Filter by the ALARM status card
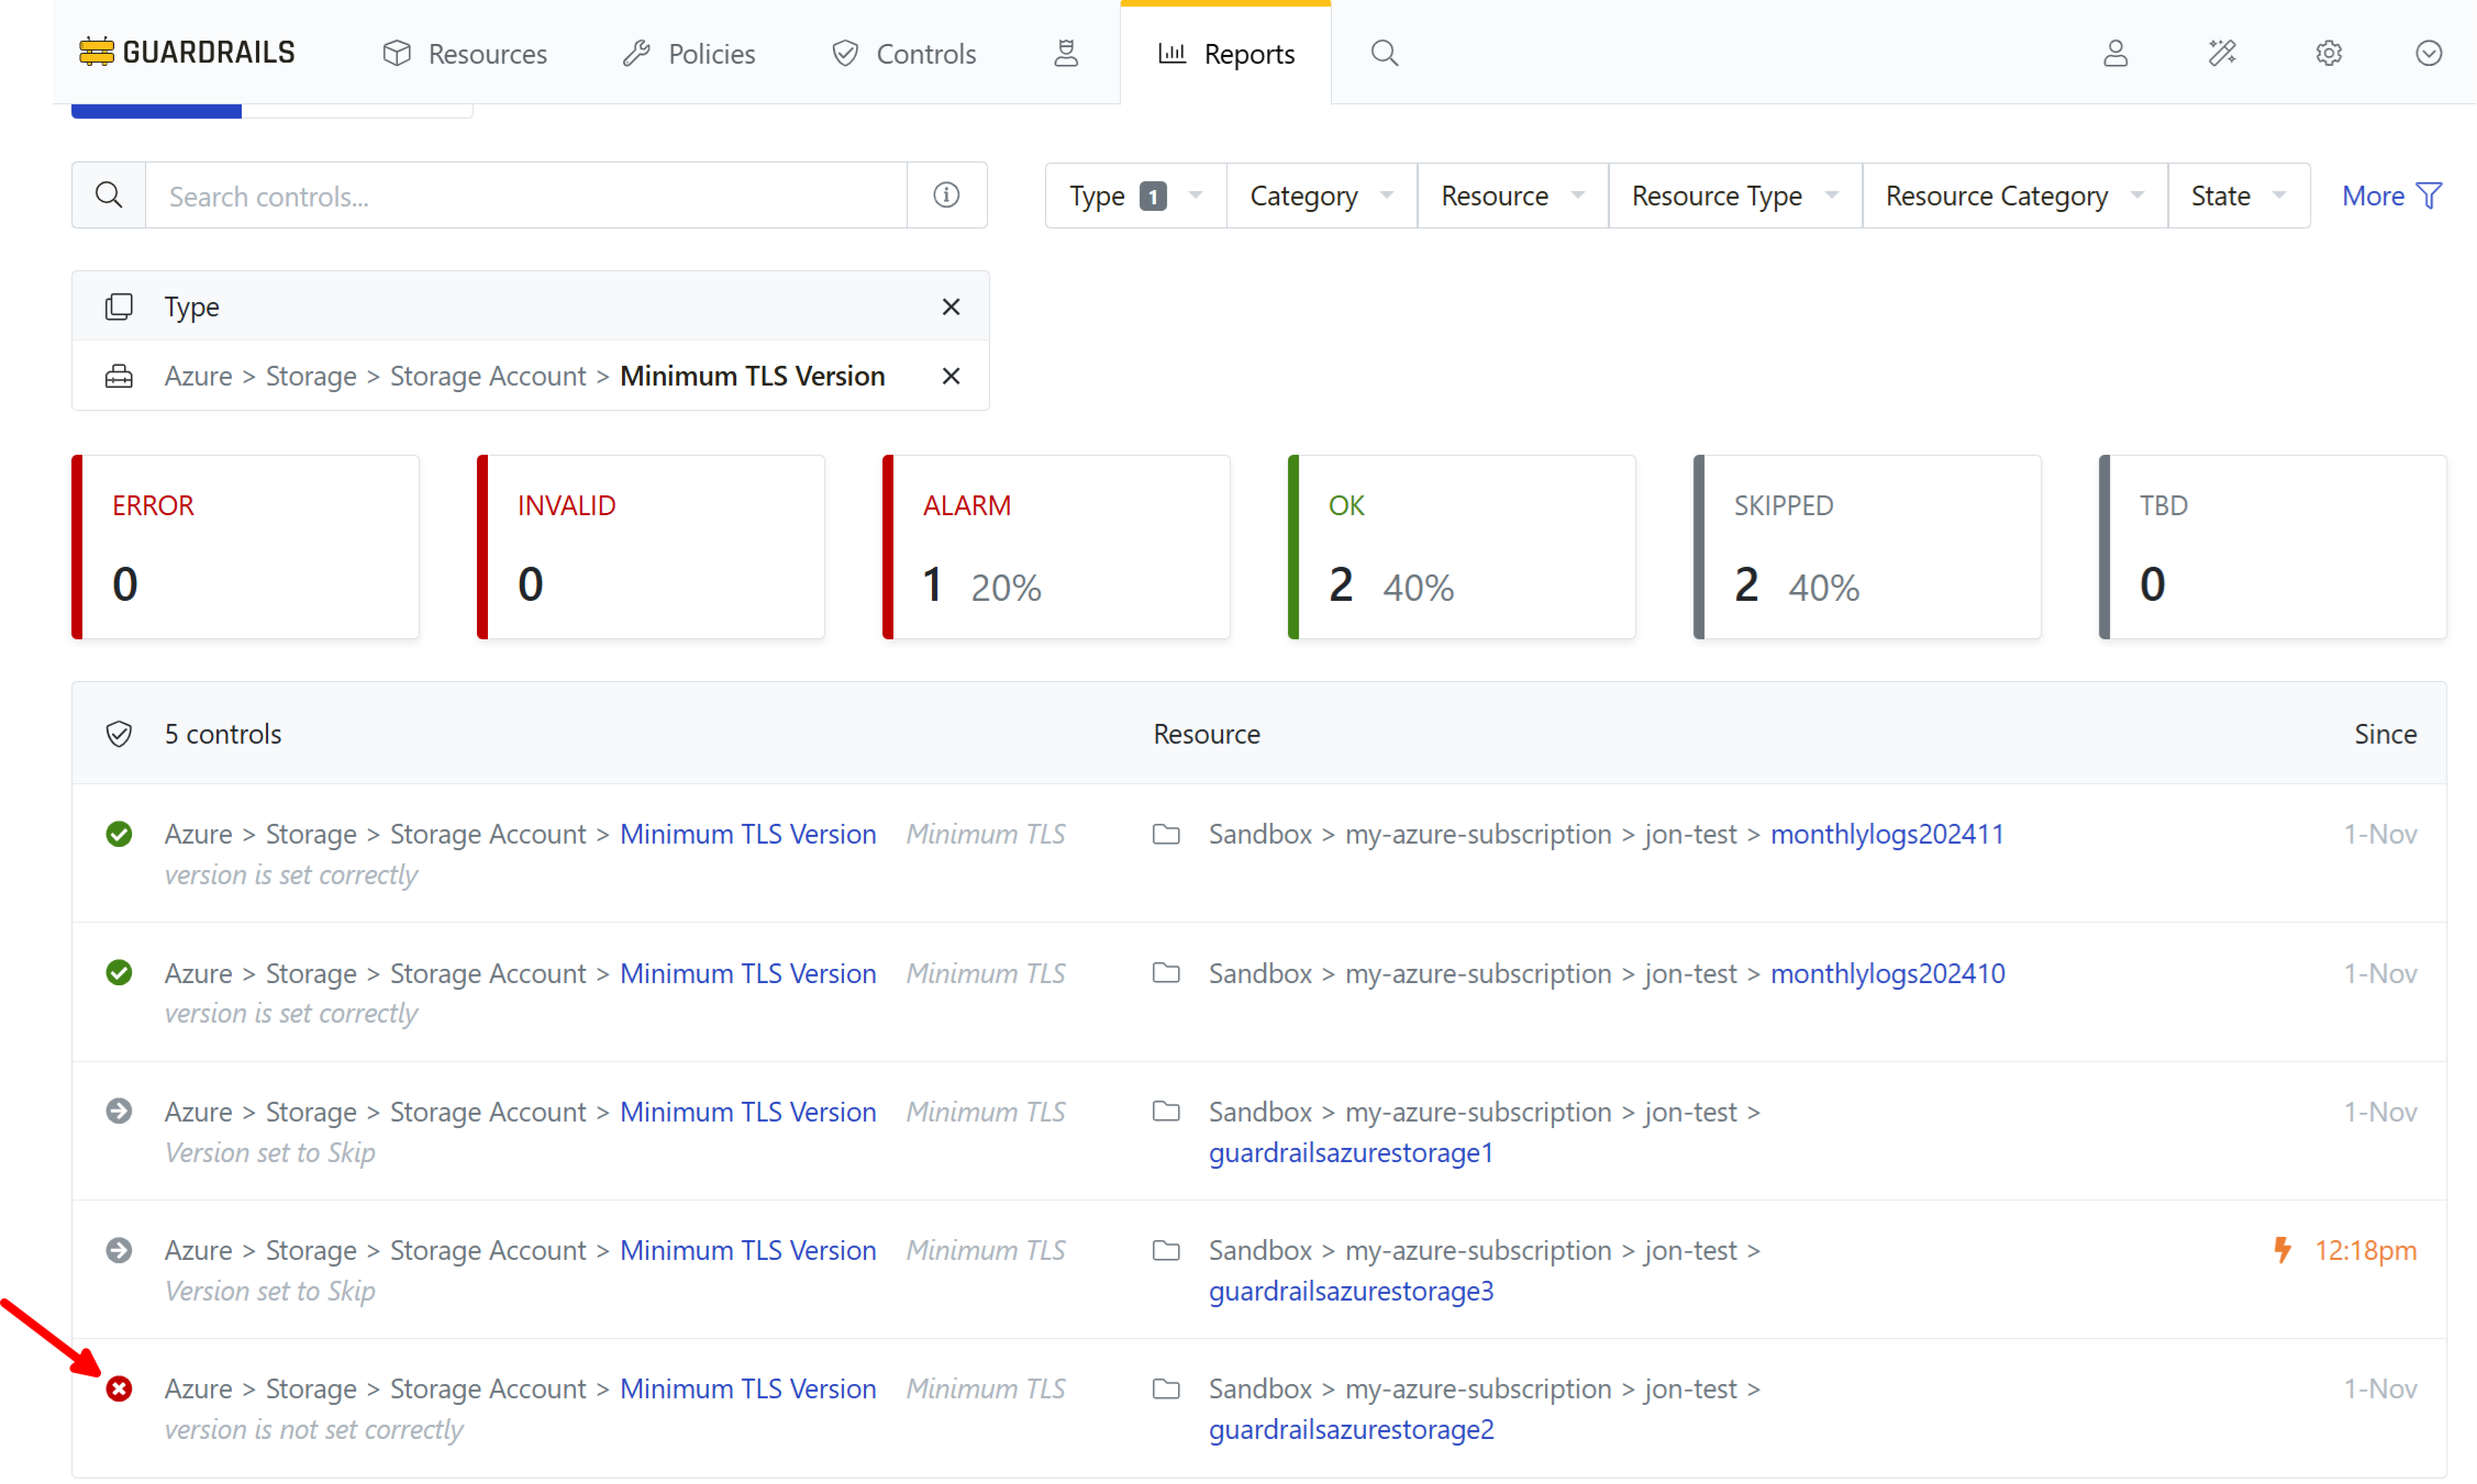 tap(1056, 547)
